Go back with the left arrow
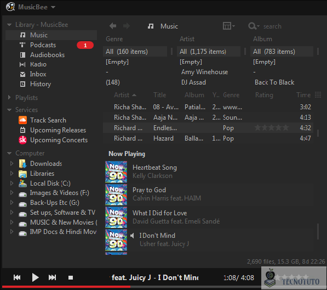 (x=113, y=26)
